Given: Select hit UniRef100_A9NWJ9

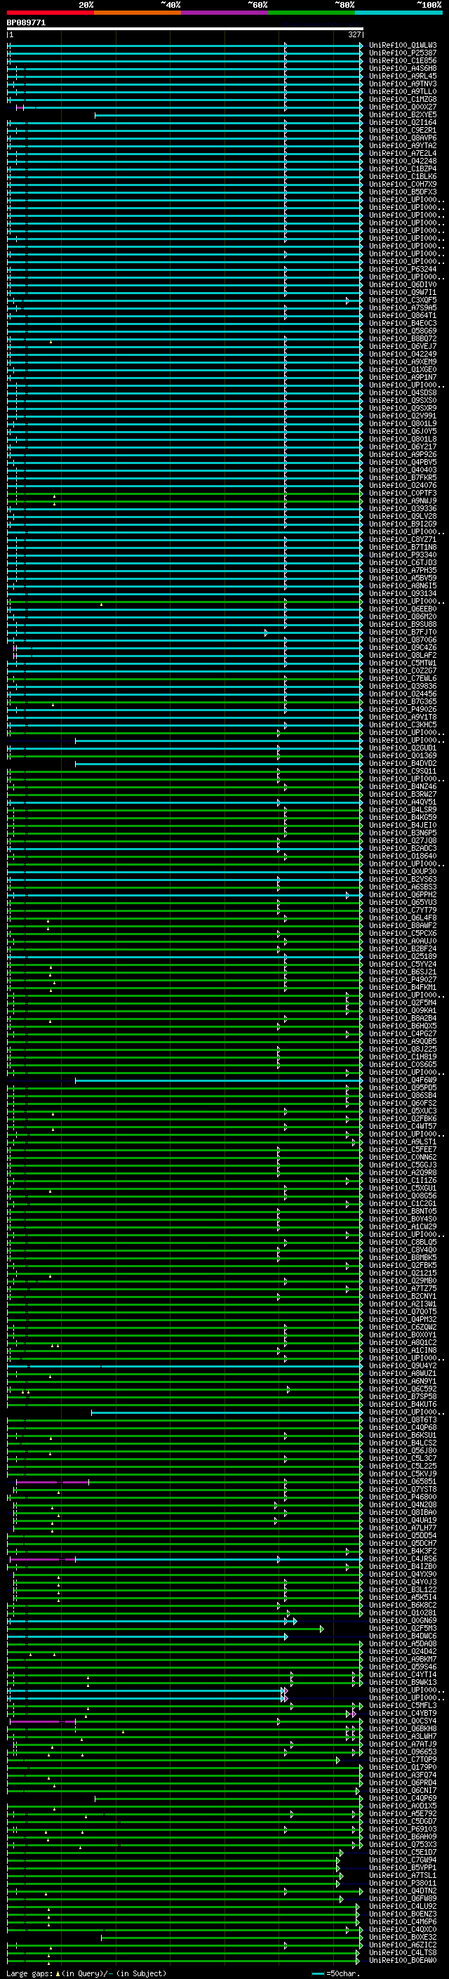Looking at the screenshot, I should 402,501.
